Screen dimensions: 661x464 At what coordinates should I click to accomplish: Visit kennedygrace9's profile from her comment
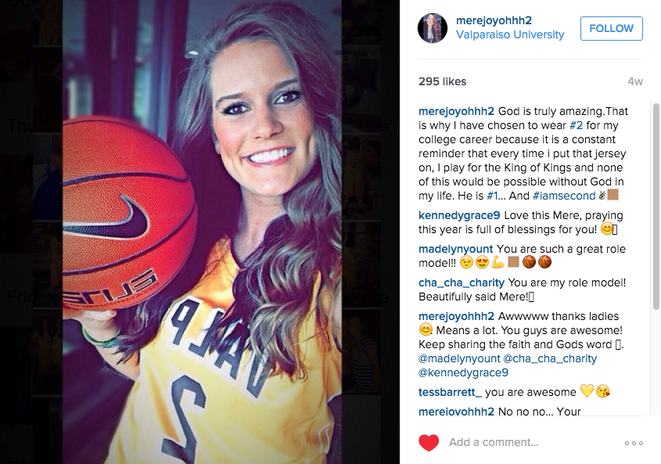tap(459, 215)
